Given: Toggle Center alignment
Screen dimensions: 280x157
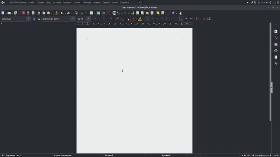Looking at the screenshot, I should (x=153, y=19).
